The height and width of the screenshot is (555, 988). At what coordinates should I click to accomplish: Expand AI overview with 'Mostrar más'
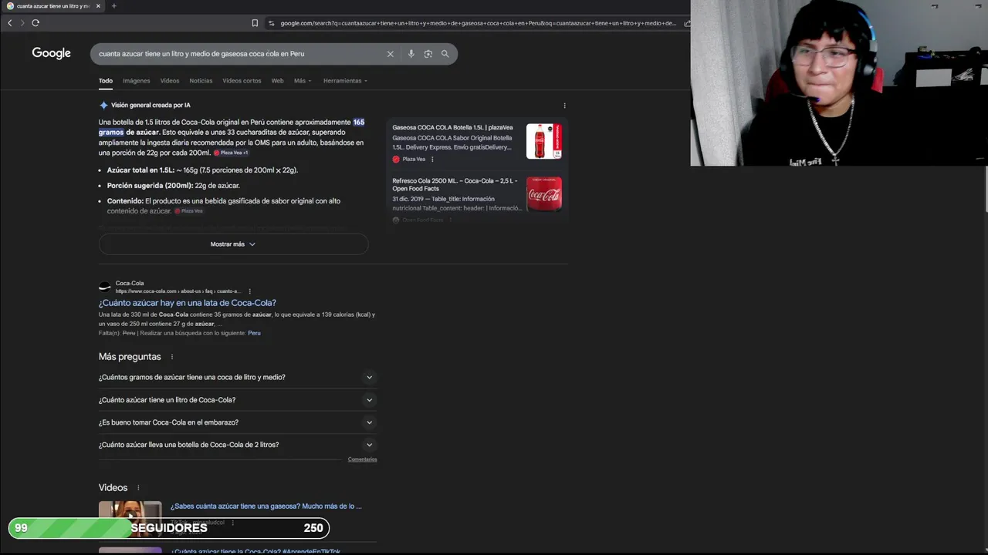[233, 244]
